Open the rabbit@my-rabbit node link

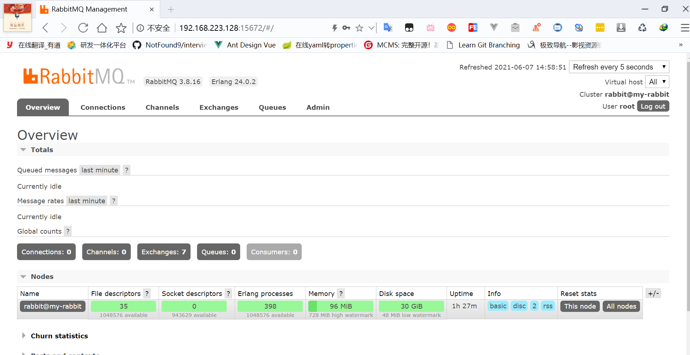click(x=53, y=306)
